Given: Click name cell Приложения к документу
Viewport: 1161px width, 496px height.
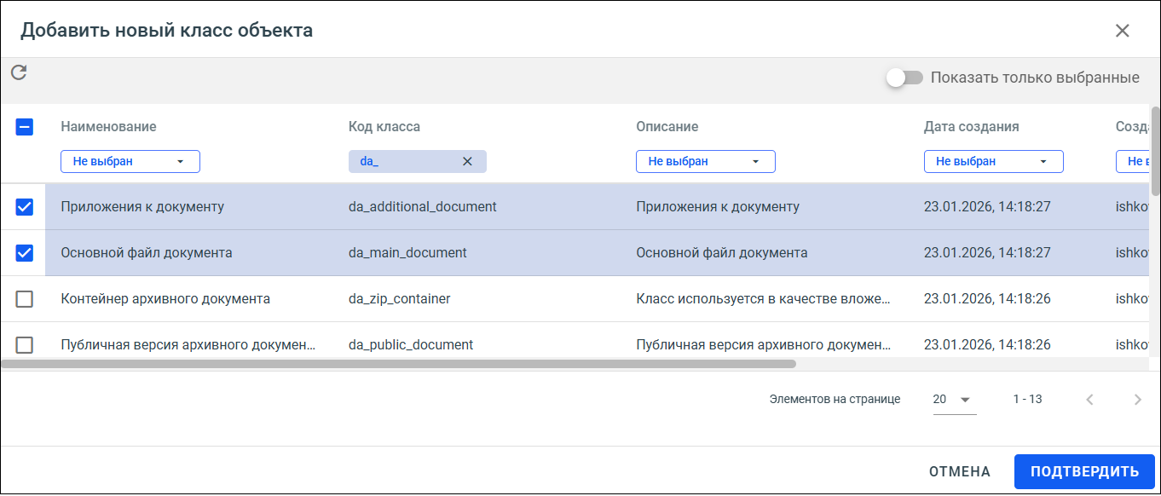Looking at the screenshot, I should [x=142, y=206].
